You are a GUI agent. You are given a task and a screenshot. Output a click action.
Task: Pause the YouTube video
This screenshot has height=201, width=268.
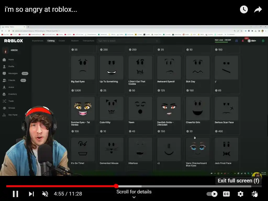[15, 194]
